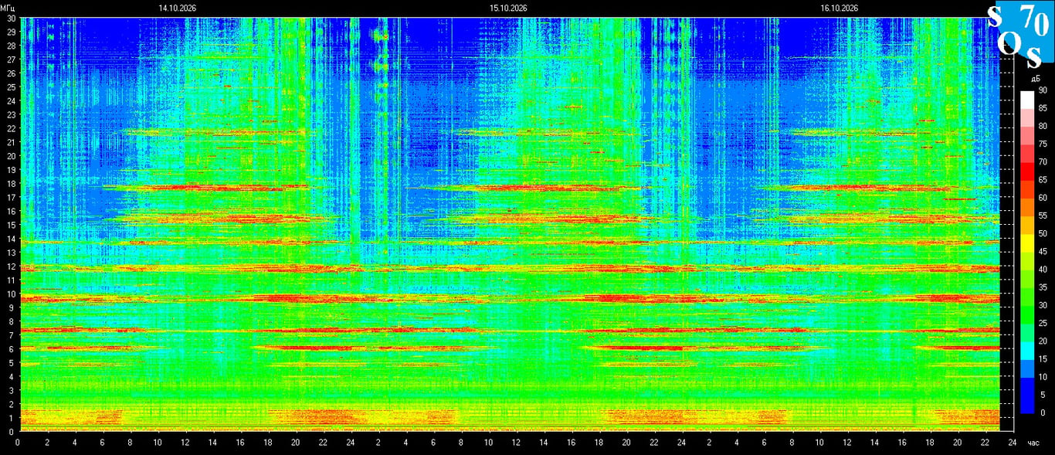Select the 9 MHz frequency axis label

tap(12, 307)
